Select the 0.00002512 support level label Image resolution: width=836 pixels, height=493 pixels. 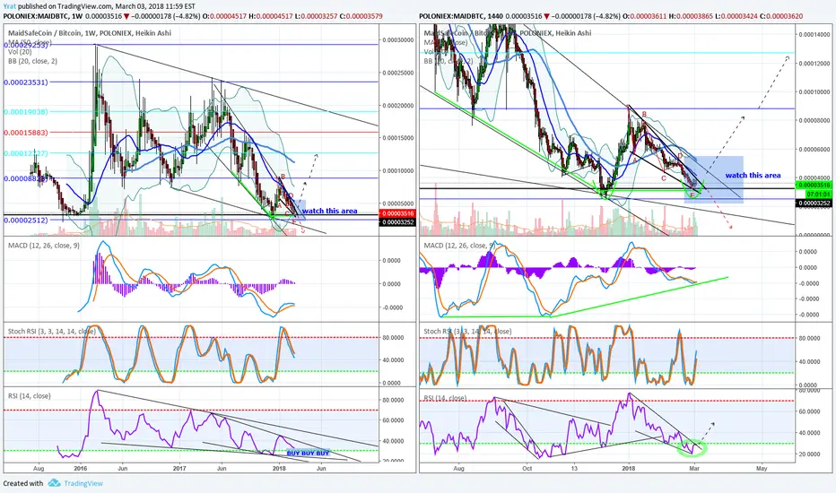point(26,220)
